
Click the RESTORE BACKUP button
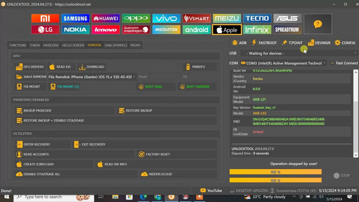167,111
